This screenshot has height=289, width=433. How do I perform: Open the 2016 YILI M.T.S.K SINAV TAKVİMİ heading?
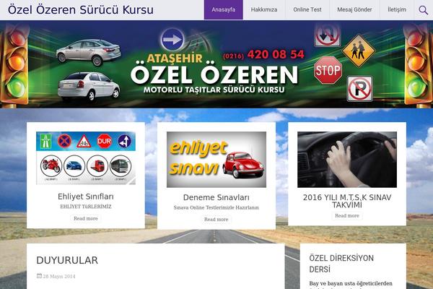point(347,201)
